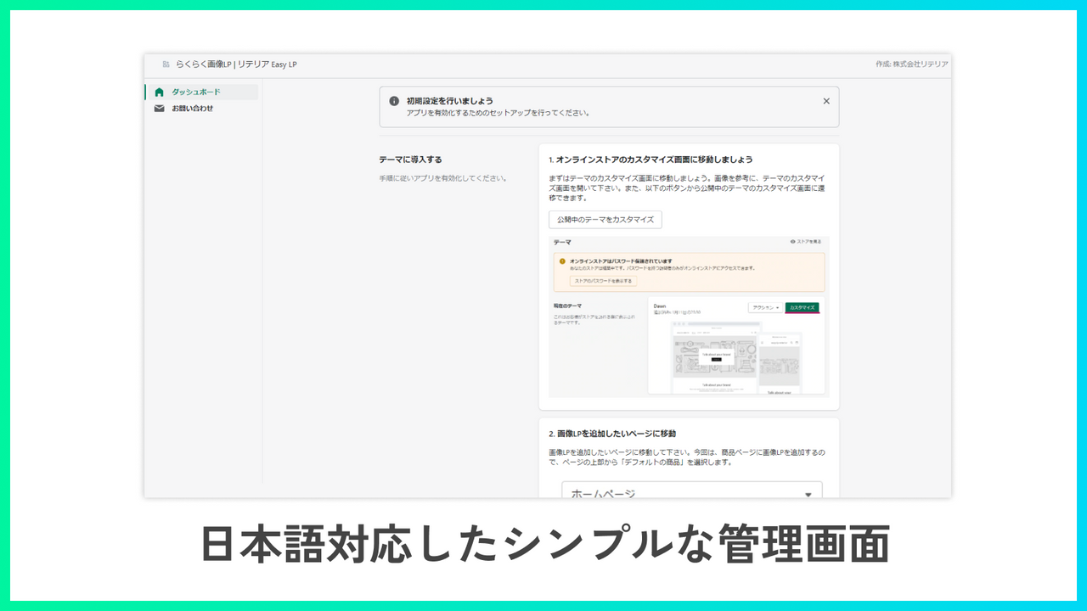Click ストアのパスワードを表示する

(604, 281)
